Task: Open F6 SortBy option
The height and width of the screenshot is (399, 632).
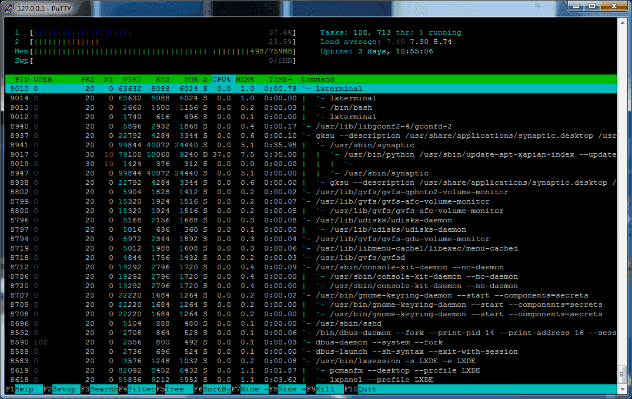Action: click(x=212, y=389)
